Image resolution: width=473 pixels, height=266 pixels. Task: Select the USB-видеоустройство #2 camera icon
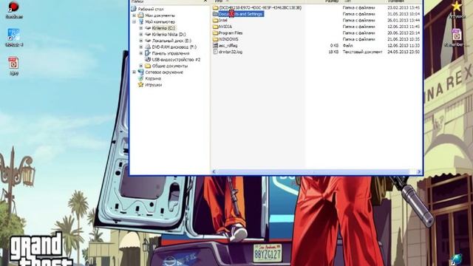click(x=148, y=59)
